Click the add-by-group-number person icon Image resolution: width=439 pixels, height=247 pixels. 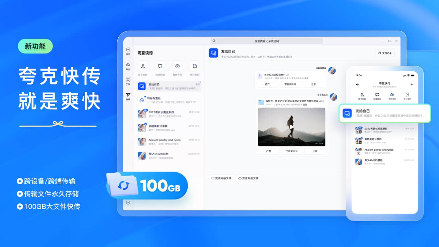point(143,66)
